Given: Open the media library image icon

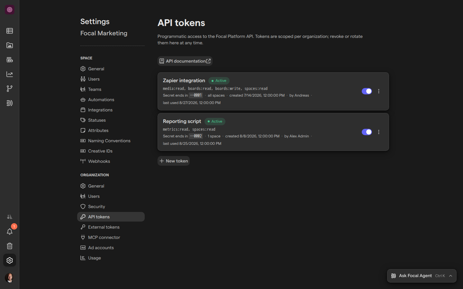Looking at the screenshot, I should click(10, 45).
